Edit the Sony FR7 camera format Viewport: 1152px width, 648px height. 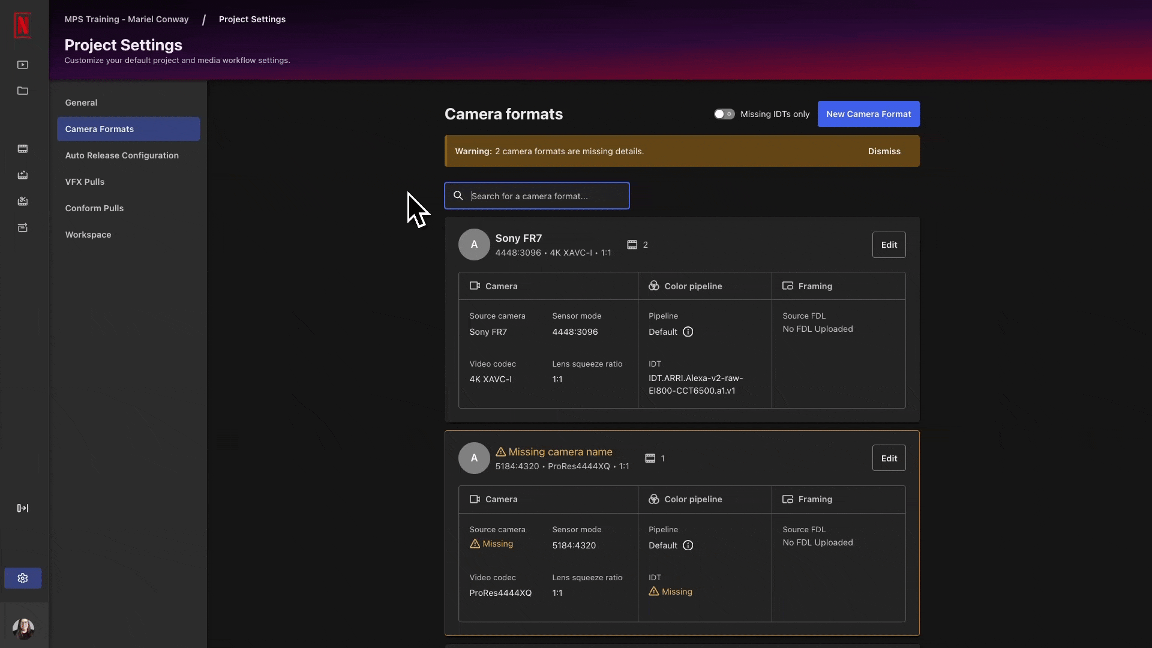pos(889,245)
